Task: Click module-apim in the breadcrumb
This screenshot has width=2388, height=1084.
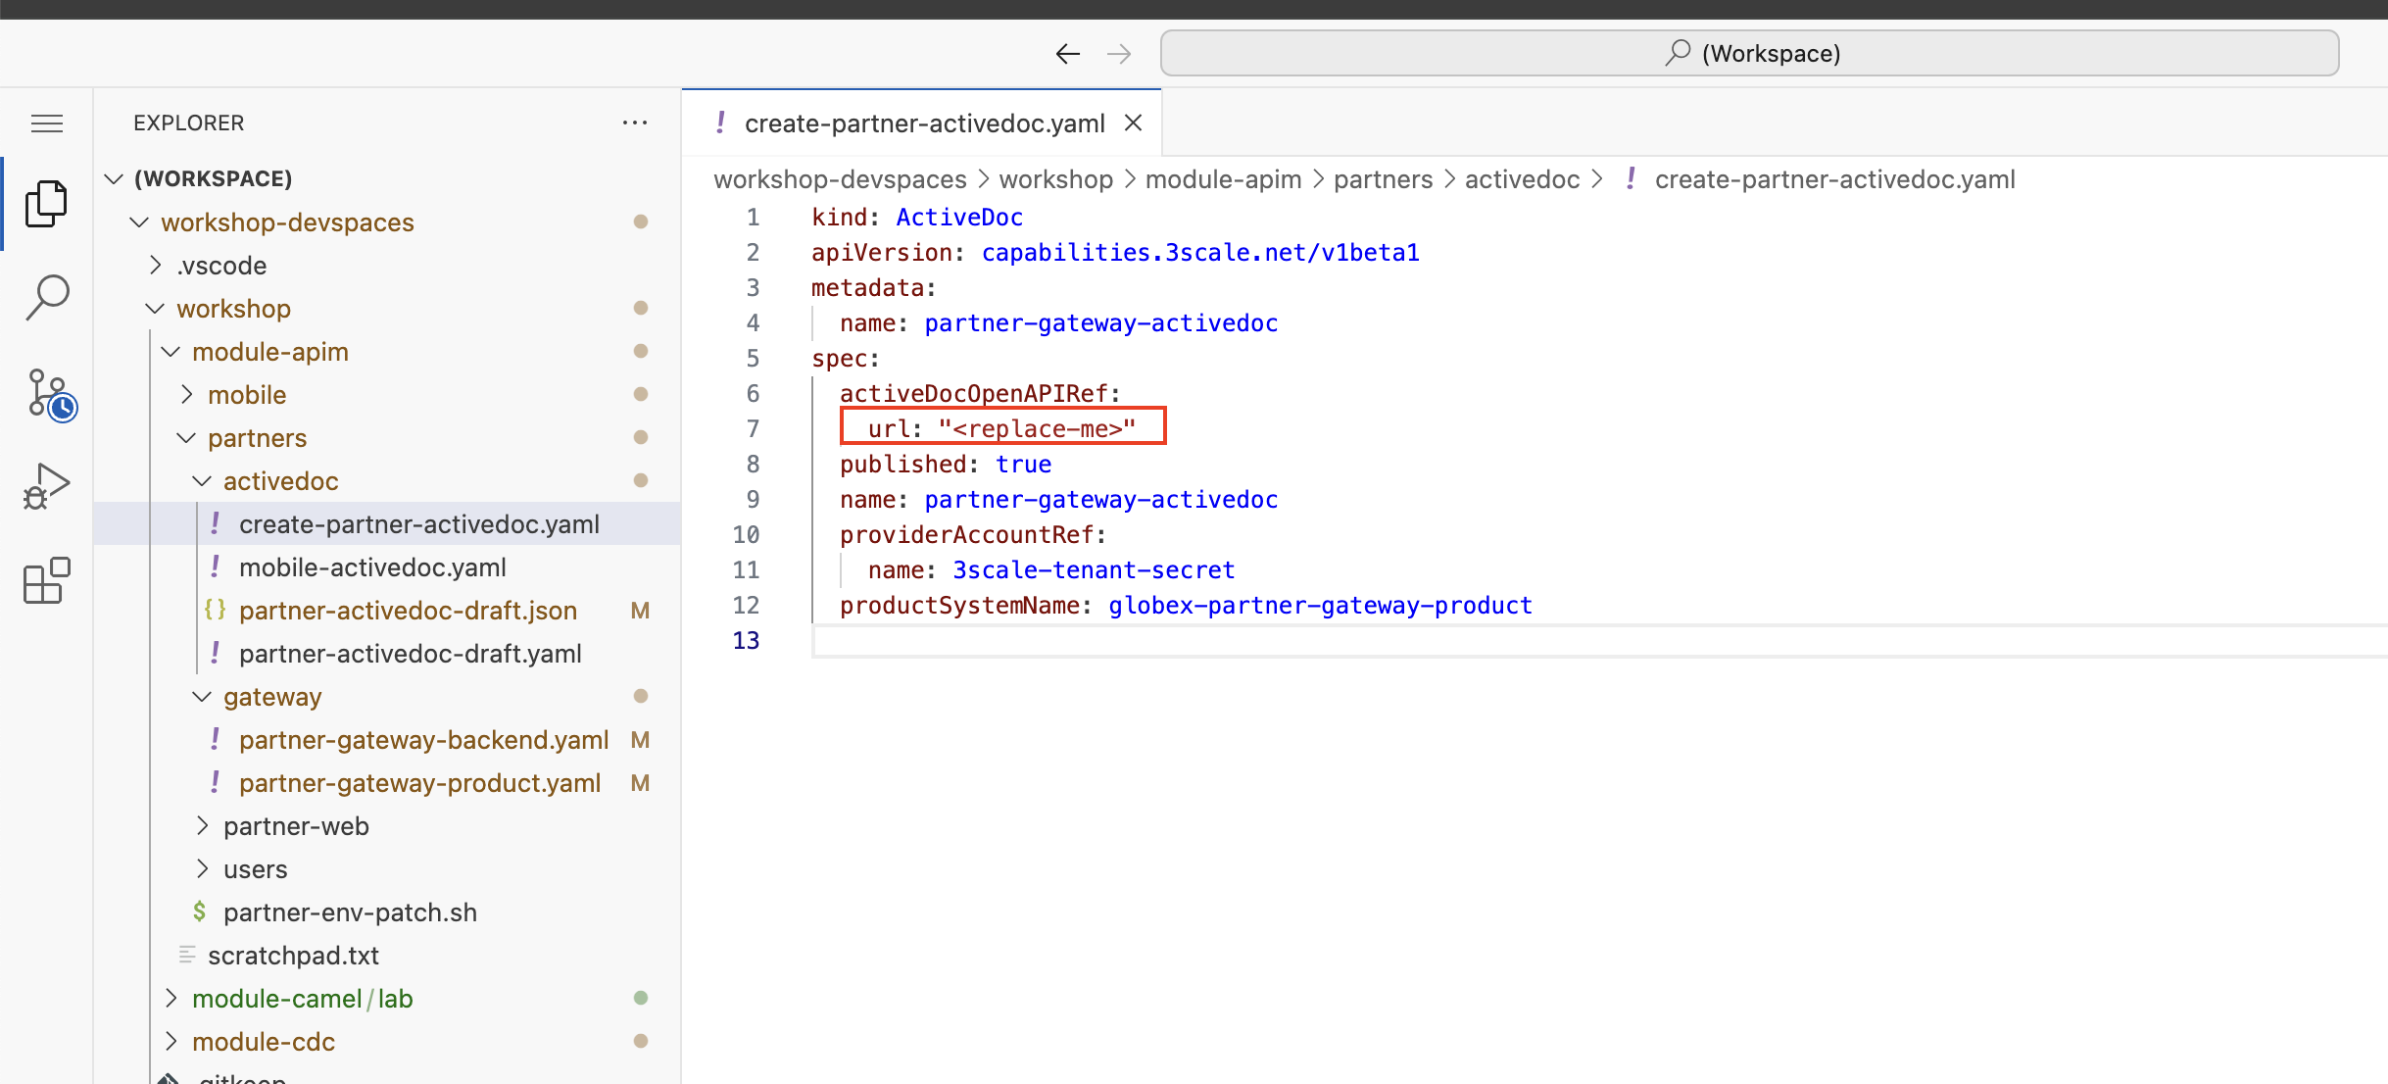Action: (x=1223, y=179)
